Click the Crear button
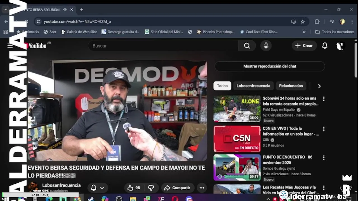Screen dimensions: 358x201 (304, 46)
